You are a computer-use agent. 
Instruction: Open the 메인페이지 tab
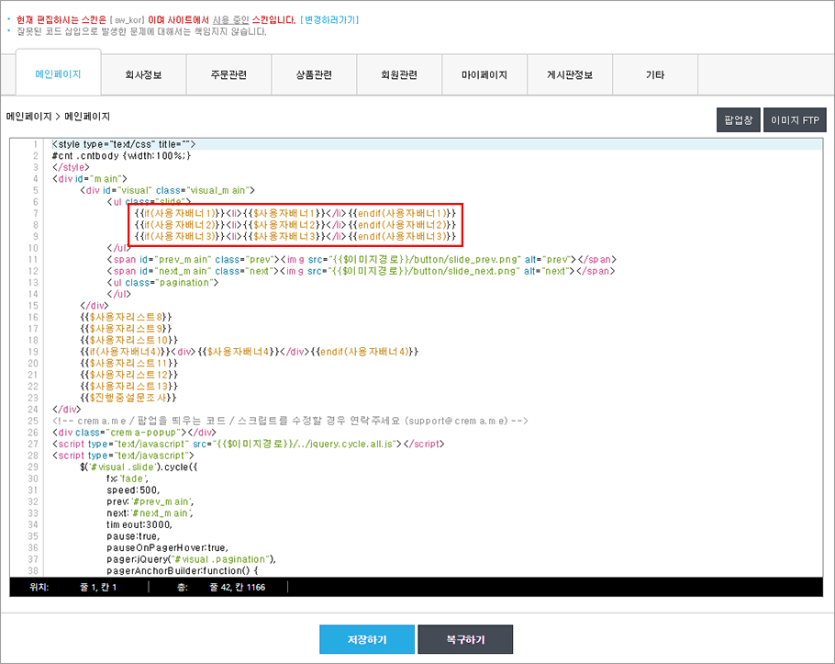click(x=59, y=74)
